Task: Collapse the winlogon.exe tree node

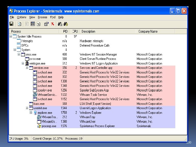Action: point(23,63)
